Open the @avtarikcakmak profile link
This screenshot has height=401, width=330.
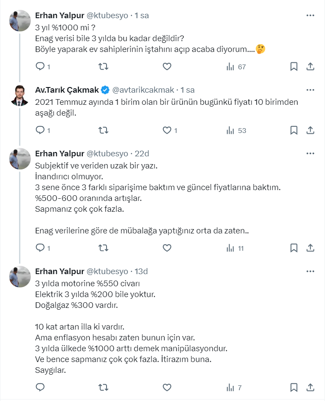tap(143, 90)
